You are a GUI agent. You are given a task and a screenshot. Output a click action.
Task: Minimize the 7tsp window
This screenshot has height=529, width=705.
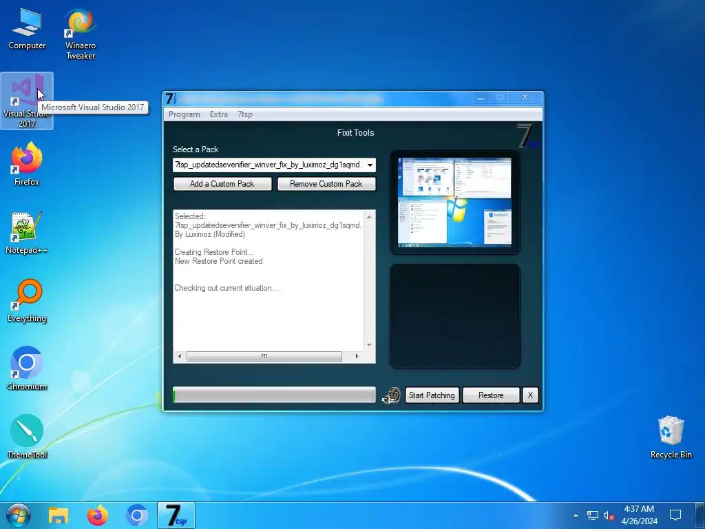click(x=481, y=98)
